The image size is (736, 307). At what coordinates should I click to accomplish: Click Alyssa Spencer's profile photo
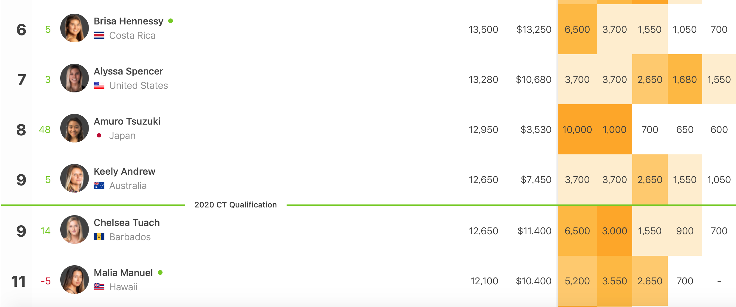75,78
